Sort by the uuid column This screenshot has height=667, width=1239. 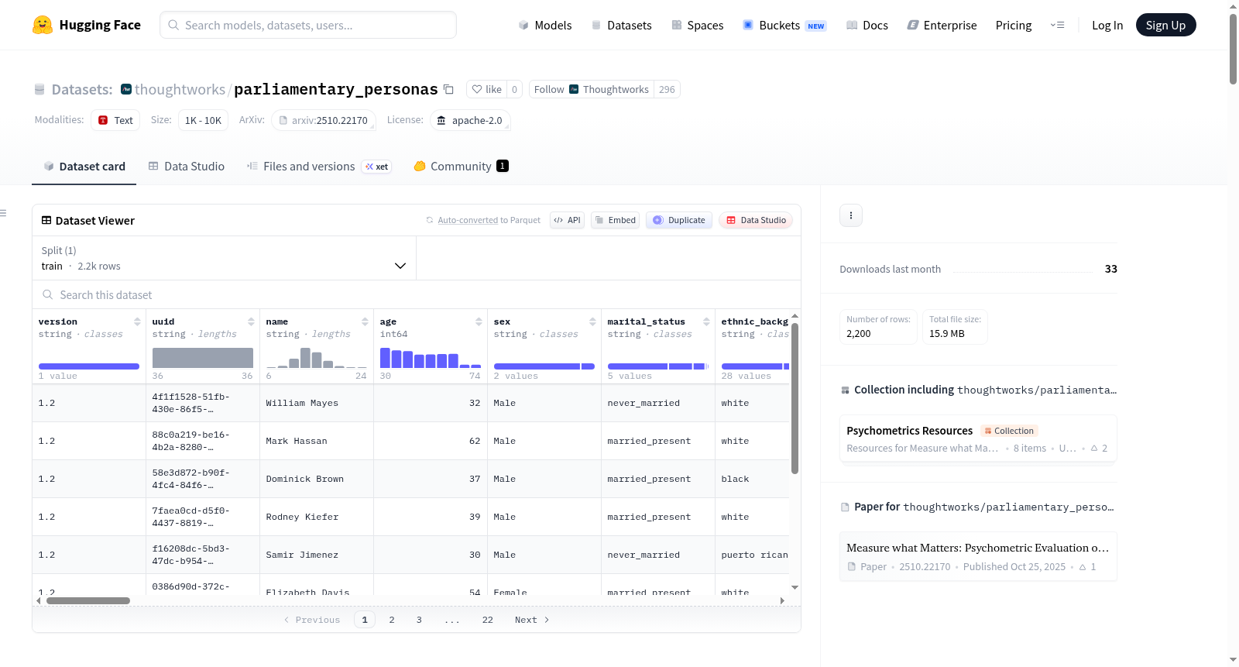(251, 321)
